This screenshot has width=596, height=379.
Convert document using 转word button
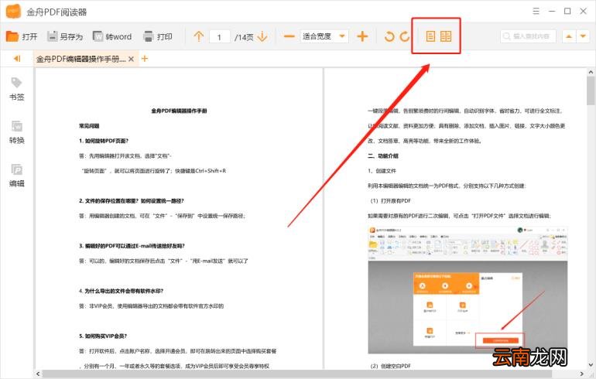112,36
